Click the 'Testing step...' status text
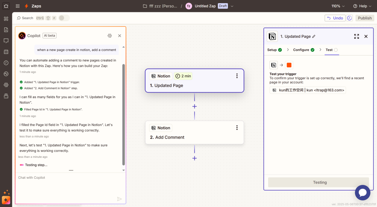 tap(36, 165)
